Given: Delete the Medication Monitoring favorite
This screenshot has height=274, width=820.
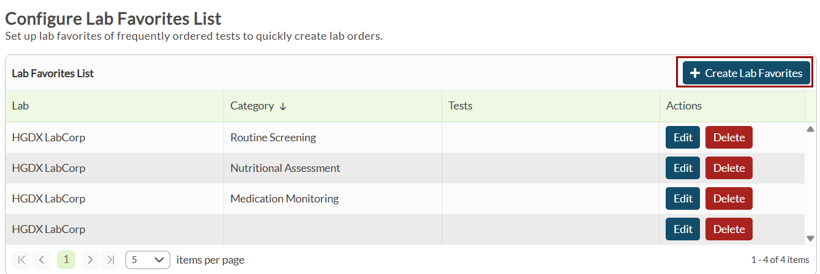Looking at the screenshot, I should [x=729, y=199].
